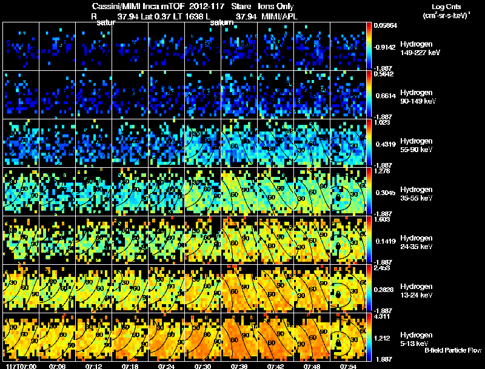The height and width of the screenshot is (369, 485).
Task: Click the 'Cassini/MIMI Inca mTOF 2012-117' title
Action: coord(158,6)
